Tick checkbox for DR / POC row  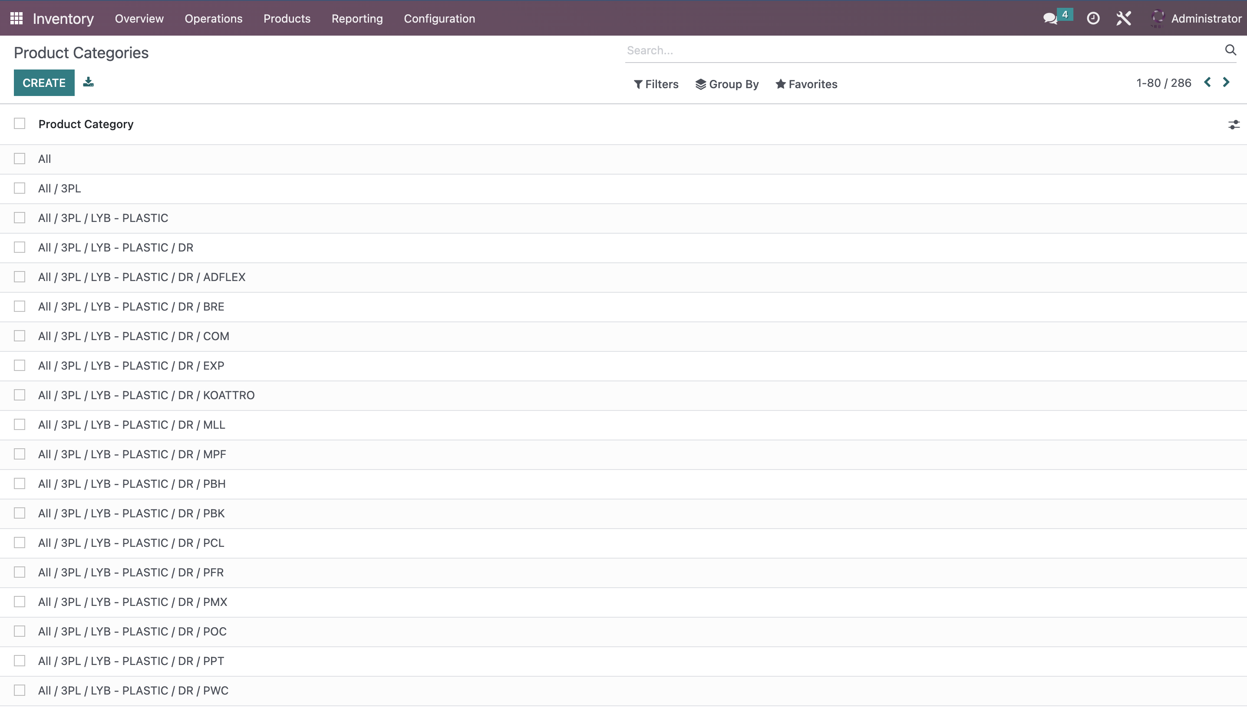point(20,631)
